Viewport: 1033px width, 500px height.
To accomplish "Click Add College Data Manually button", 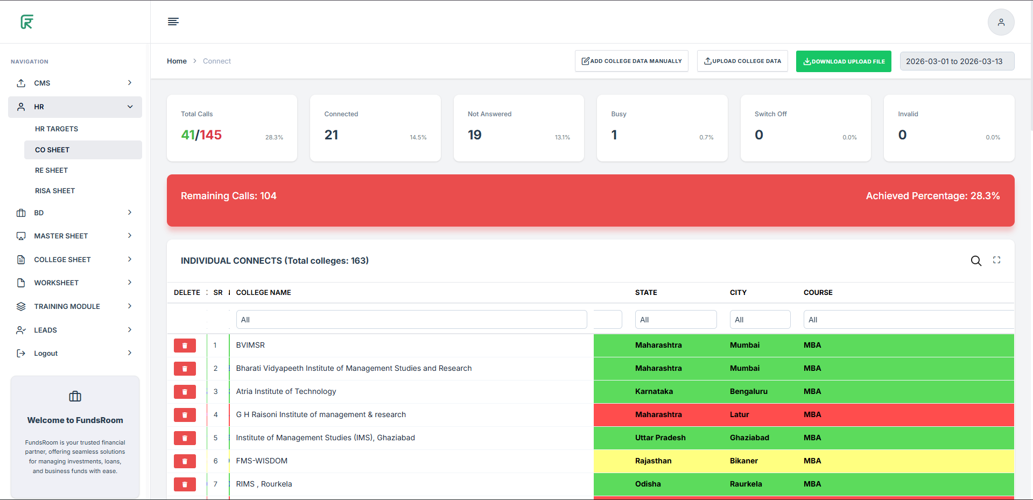I will click(631, 61).
